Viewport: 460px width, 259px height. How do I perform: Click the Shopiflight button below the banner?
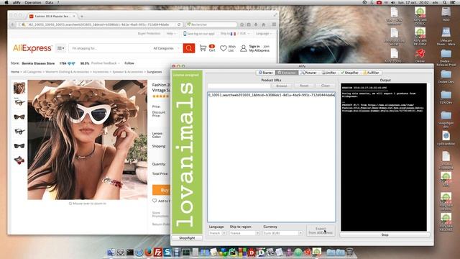(x=187, y=238)
